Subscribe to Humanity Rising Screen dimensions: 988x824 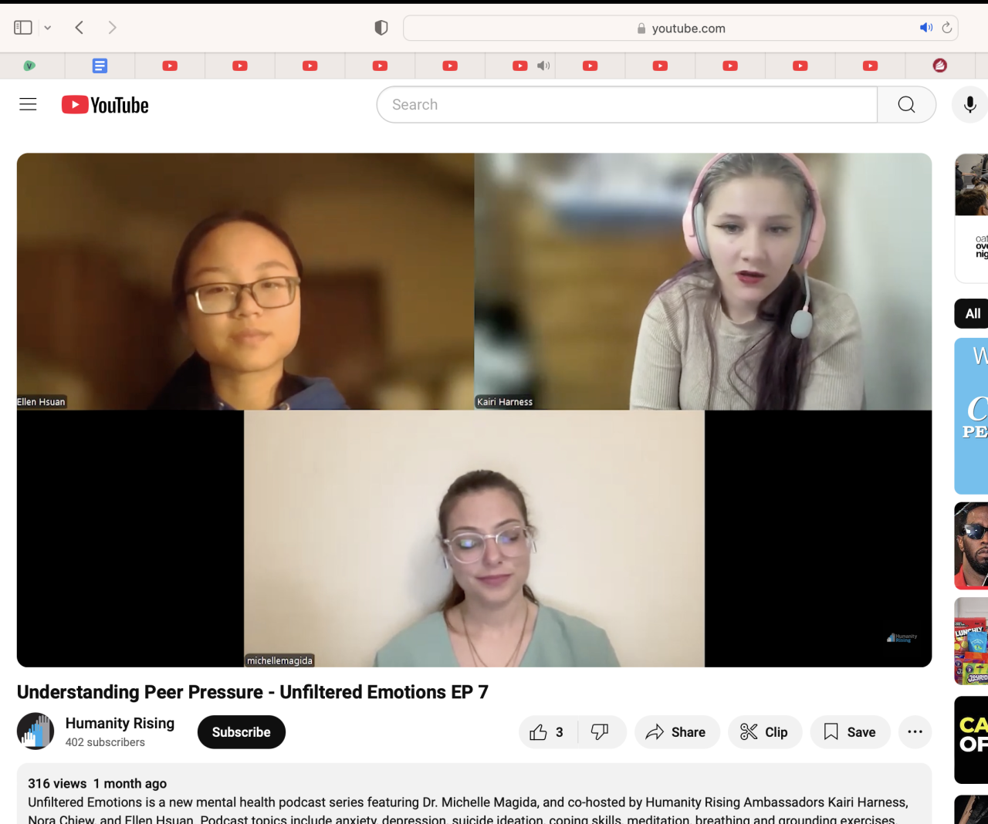coord(242,732)
